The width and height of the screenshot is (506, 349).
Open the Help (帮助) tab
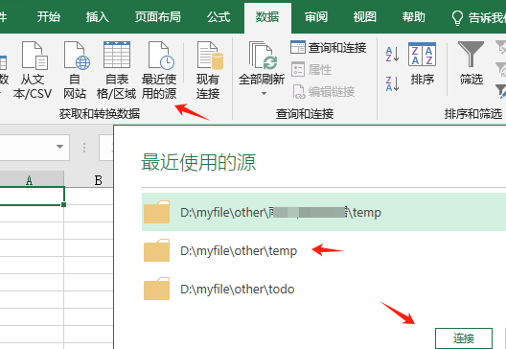tap(414, 17)
